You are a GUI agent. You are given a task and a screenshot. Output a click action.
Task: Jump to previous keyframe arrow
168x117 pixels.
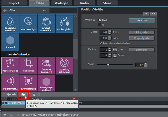(x=9, y=94)
